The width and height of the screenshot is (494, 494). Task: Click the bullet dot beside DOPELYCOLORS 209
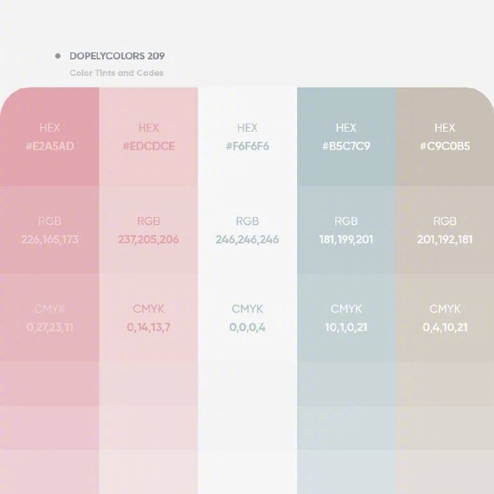tap(58, 56)
